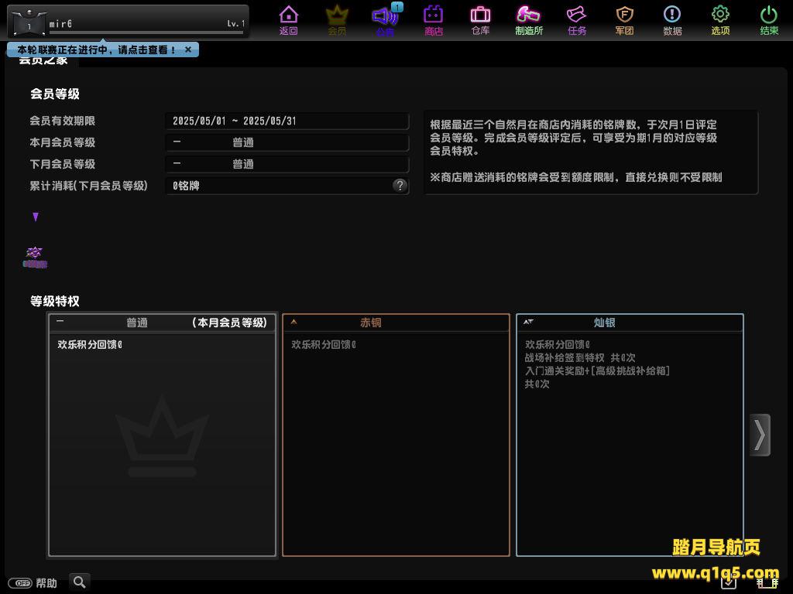Close the league notification banner
This screenshot has height=594, width=793.
tap(188, 49)
